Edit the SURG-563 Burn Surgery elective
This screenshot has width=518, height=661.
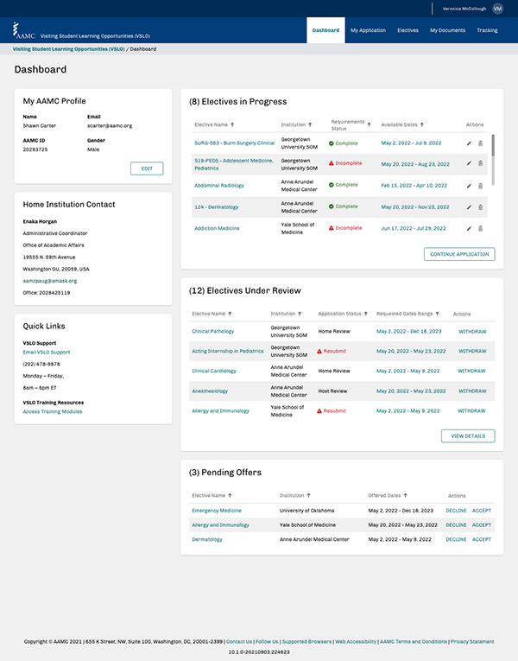[469, 143]
